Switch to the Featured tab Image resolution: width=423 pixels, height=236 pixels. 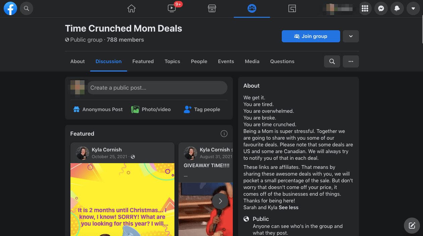click(x=143, y=61)
